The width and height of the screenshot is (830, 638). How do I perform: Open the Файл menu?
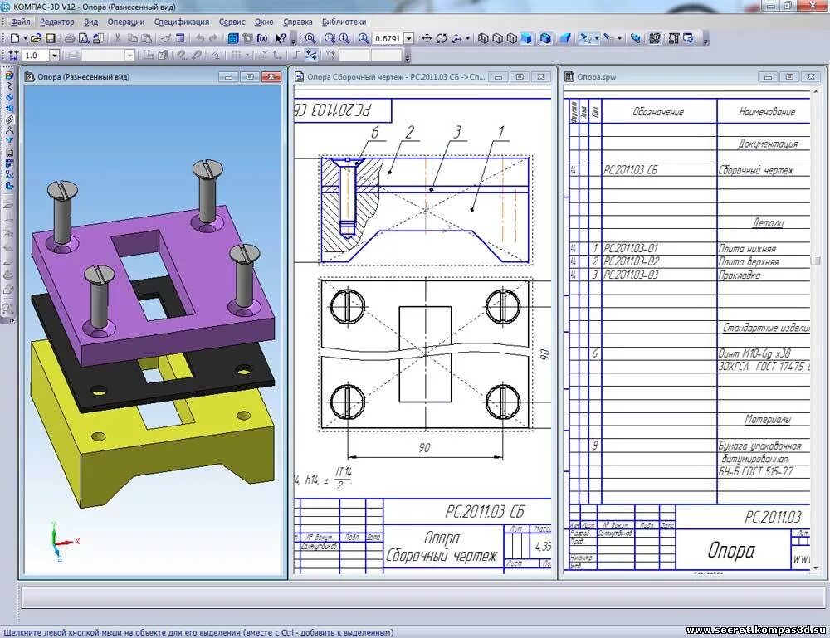(x=20, y=22)
